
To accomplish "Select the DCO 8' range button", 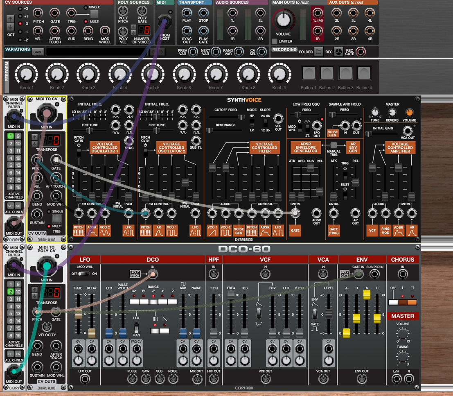I will tap(153, 302).
